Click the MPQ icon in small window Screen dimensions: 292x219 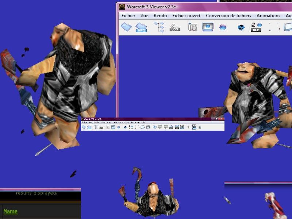coord(89,127)
